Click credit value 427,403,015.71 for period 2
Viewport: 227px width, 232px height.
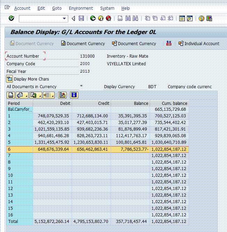[92, 123]
